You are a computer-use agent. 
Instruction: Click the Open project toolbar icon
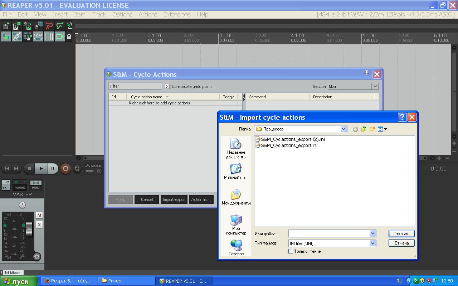point(17,26)
